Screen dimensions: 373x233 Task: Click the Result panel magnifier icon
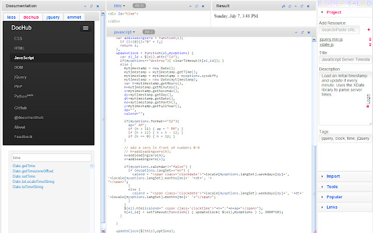click(283, 6)
